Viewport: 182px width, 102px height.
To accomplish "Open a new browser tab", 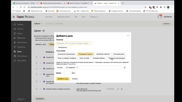I will [x=123, y=3].
